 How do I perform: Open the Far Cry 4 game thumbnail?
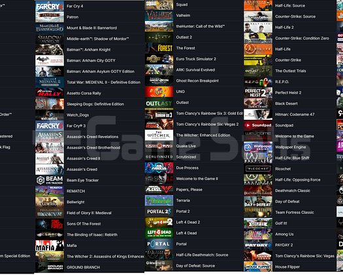point(50,6)
